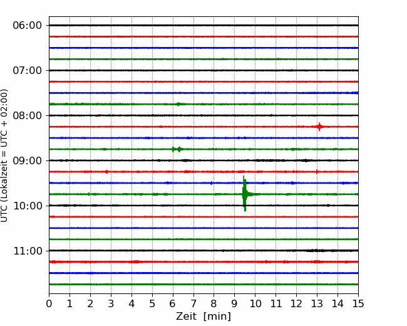The width and height of the screenshot is (407, 326).
Task: Click x-axis tick label 15
Action: click(358, 303)
